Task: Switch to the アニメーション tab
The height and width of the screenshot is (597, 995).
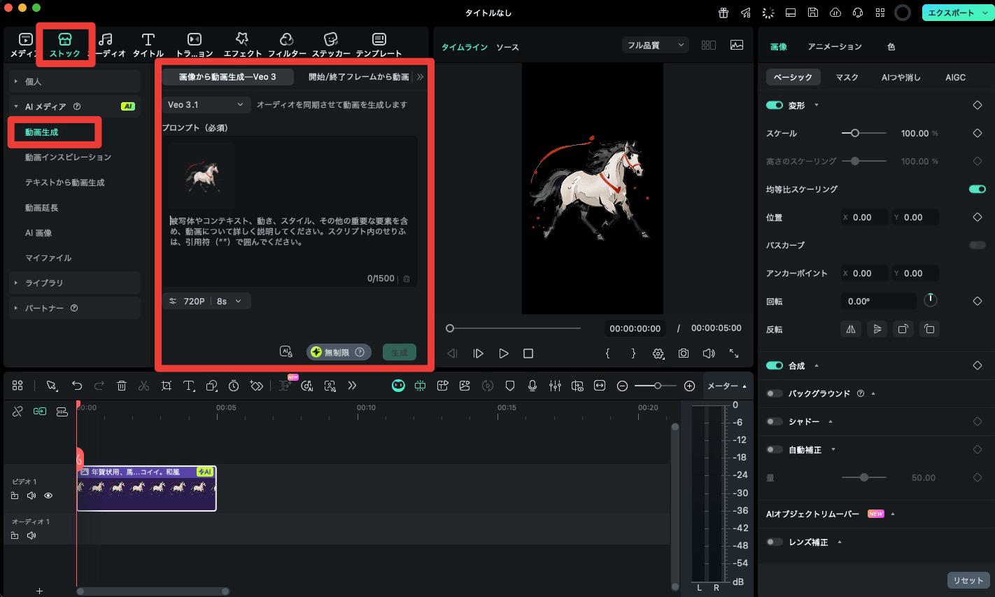Action: (835, 47)
